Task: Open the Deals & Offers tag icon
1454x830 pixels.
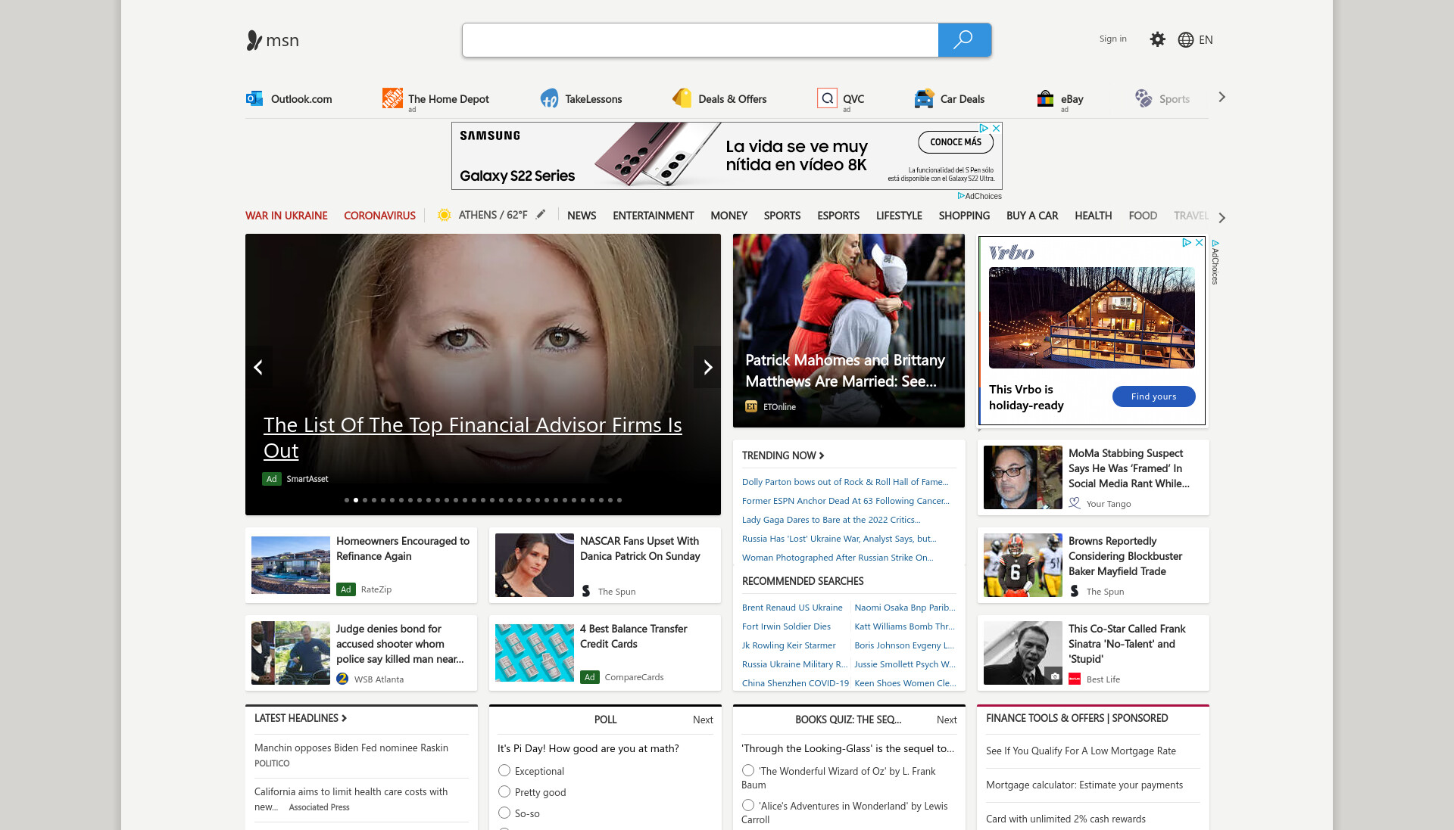Action: [x=682, y=98]
